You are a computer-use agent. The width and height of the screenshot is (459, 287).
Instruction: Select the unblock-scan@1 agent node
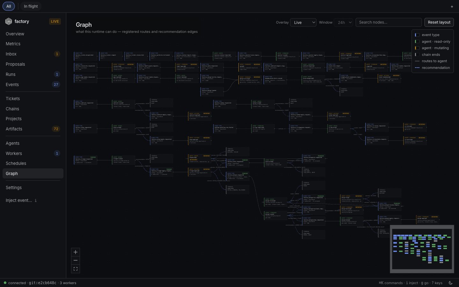(x=123, y=104)
